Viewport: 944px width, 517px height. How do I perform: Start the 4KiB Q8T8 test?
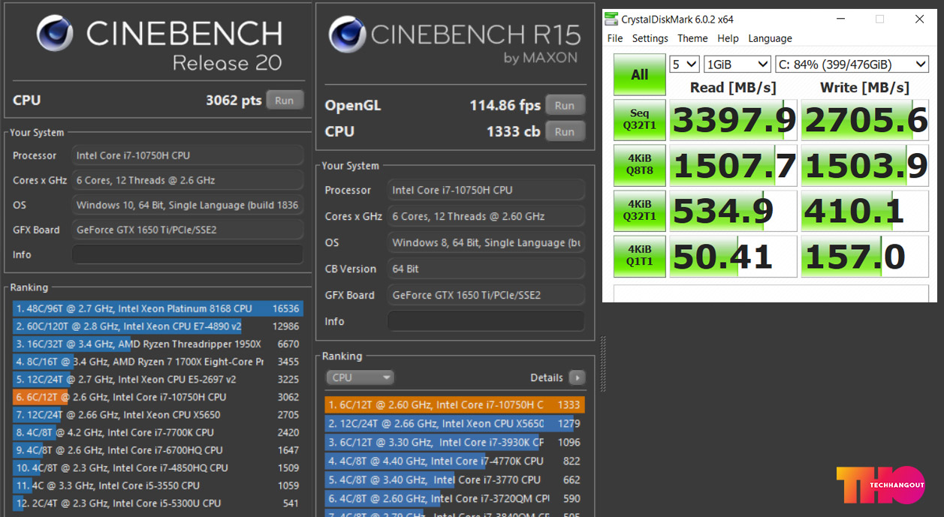tap(640, 166)
